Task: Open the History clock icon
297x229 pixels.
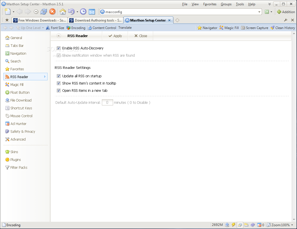Action: tap(83, 12)
